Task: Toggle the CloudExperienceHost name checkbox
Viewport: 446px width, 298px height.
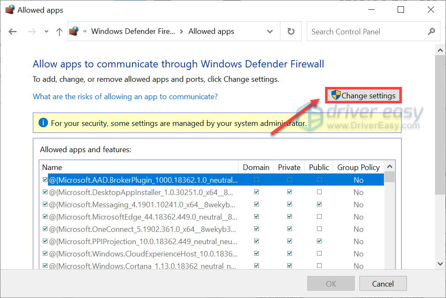Action: point(45,253)
